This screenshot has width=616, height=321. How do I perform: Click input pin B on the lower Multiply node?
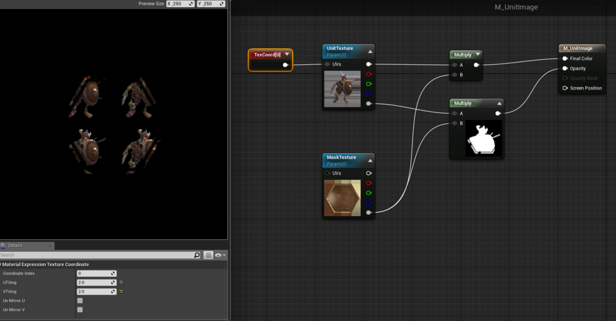(x=455, y=123)
